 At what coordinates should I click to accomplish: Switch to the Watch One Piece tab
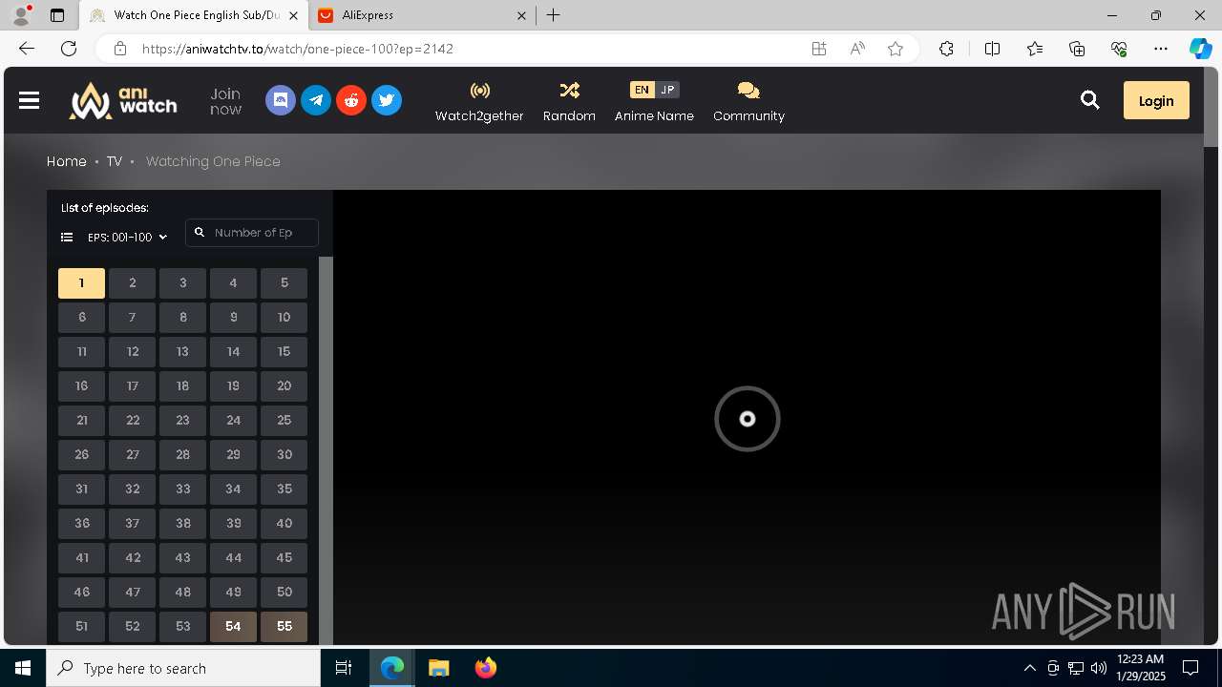(192, 15)
